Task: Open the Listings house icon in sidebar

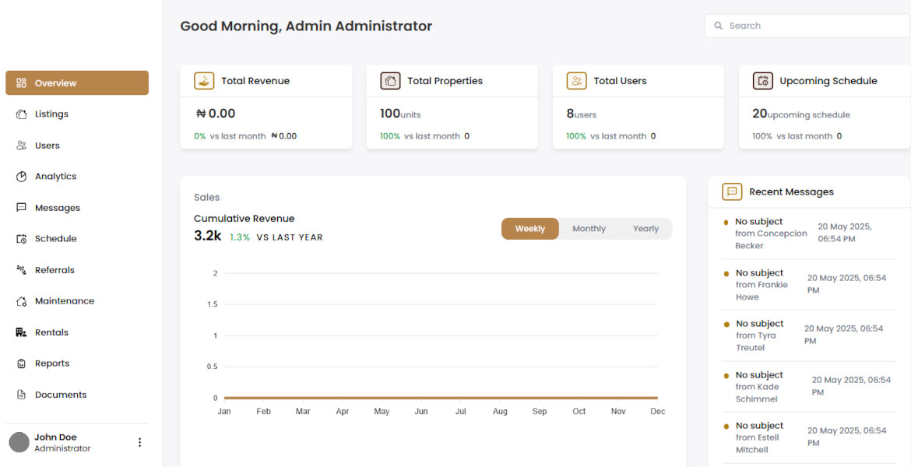Action: click(22, 114)
